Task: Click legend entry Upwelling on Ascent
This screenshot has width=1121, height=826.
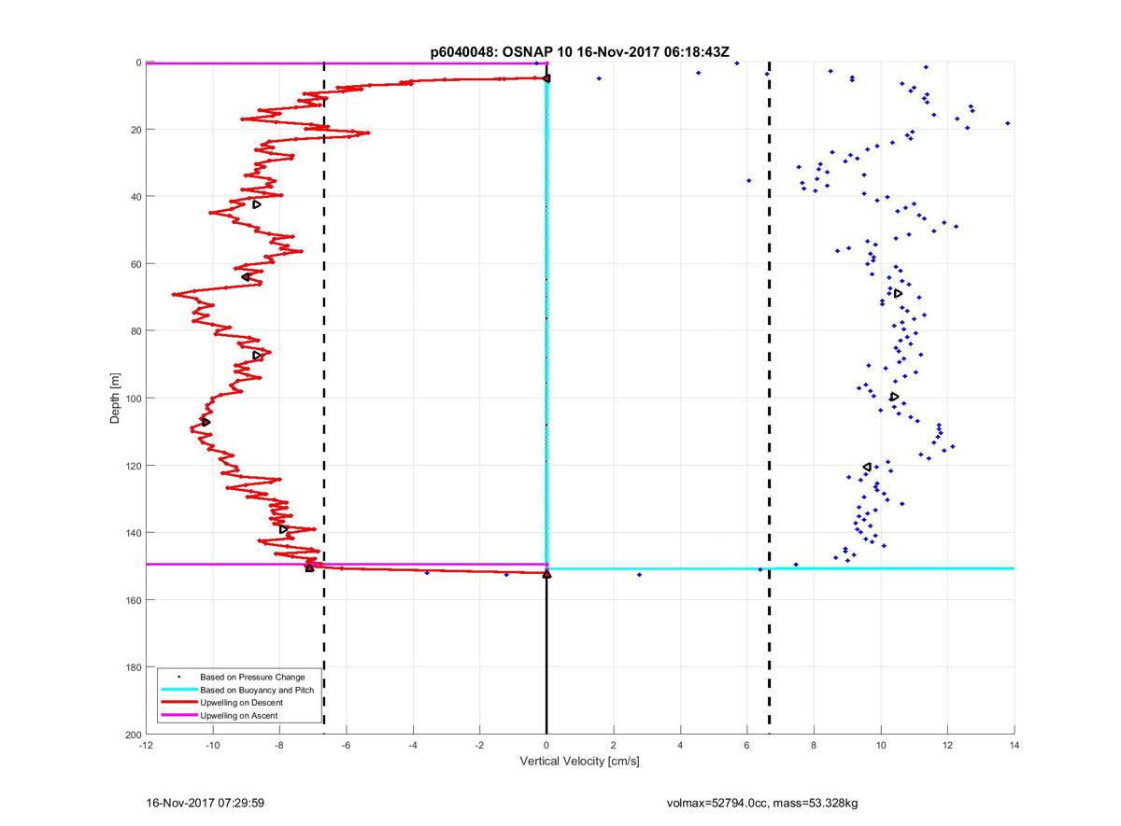Action: 239,715
